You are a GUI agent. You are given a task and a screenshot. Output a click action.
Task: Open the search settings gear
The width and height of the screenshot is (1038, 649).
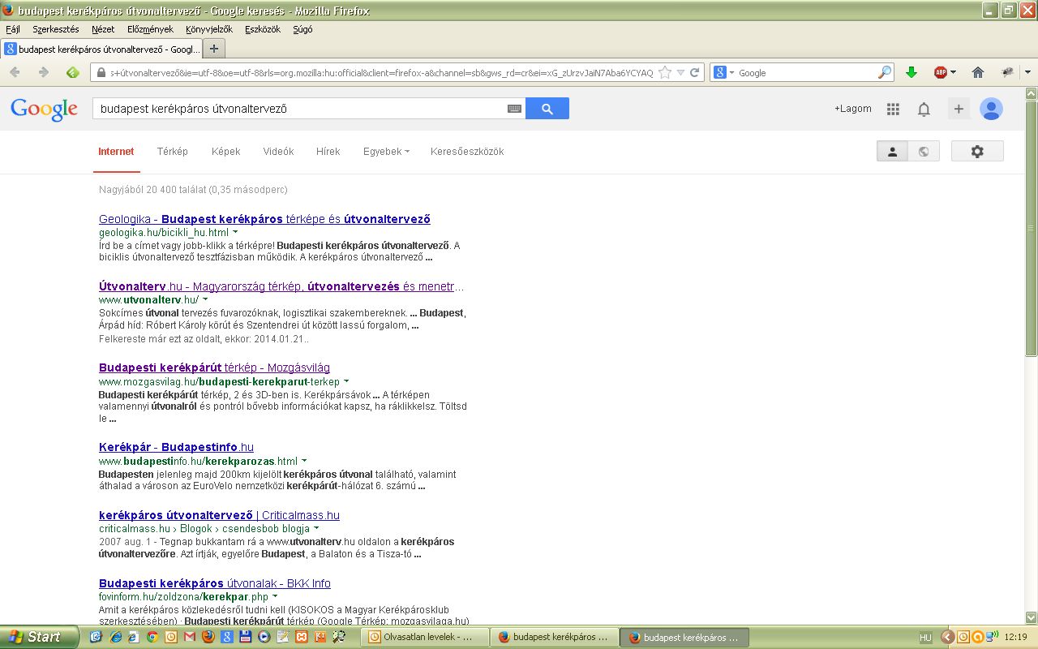(977, 151)
